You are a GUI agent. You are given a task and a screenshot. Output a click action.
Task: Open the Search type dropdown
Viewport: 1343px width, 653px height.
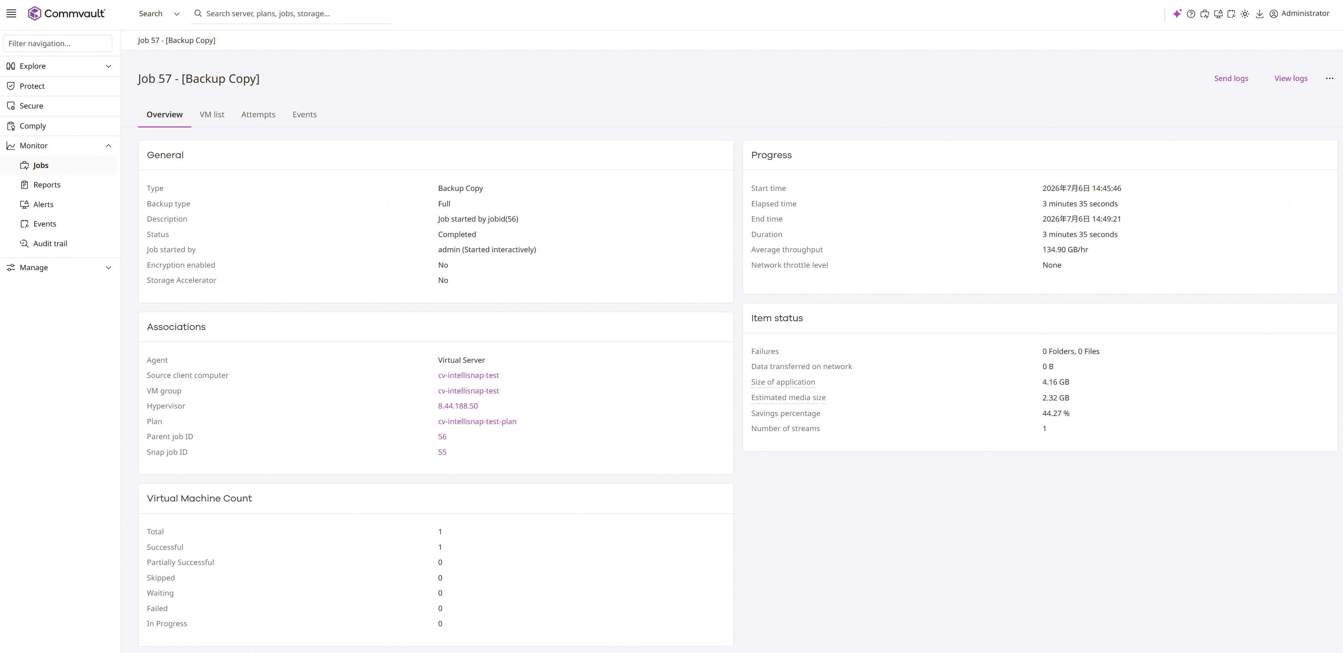point(159,13)
